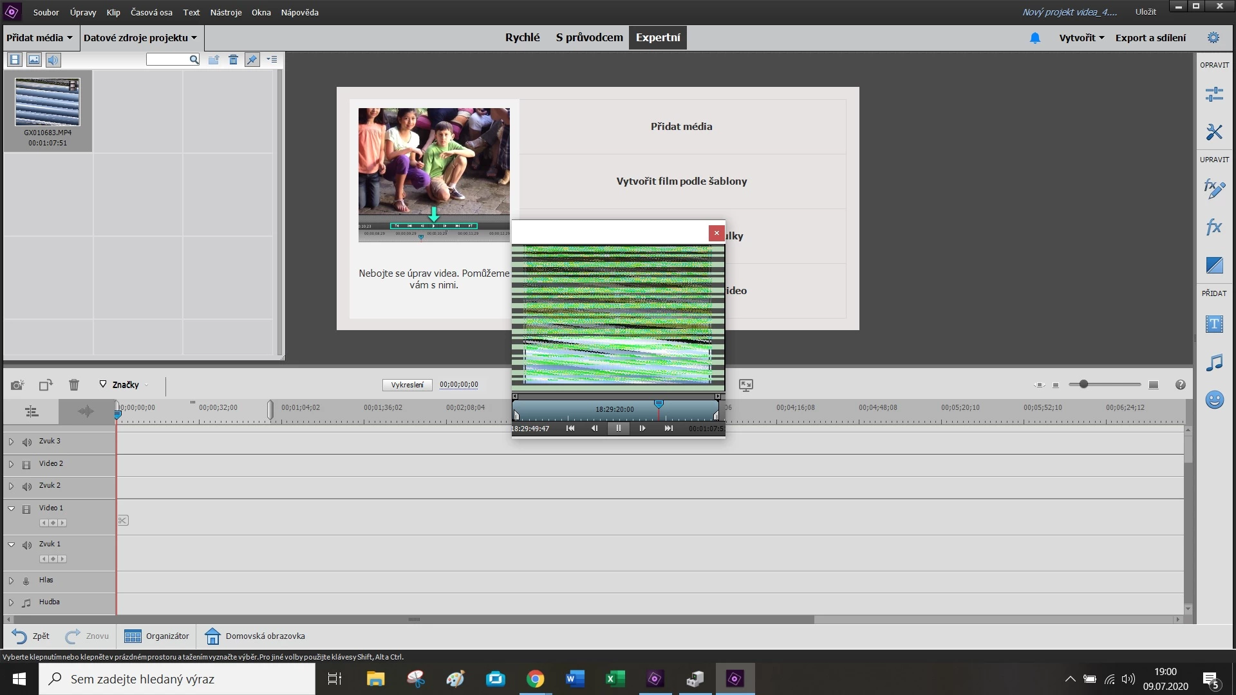Click the freeze frame camera icon
The width and height of the screenshot is (1236, 695).
click(x=17, y=385)
